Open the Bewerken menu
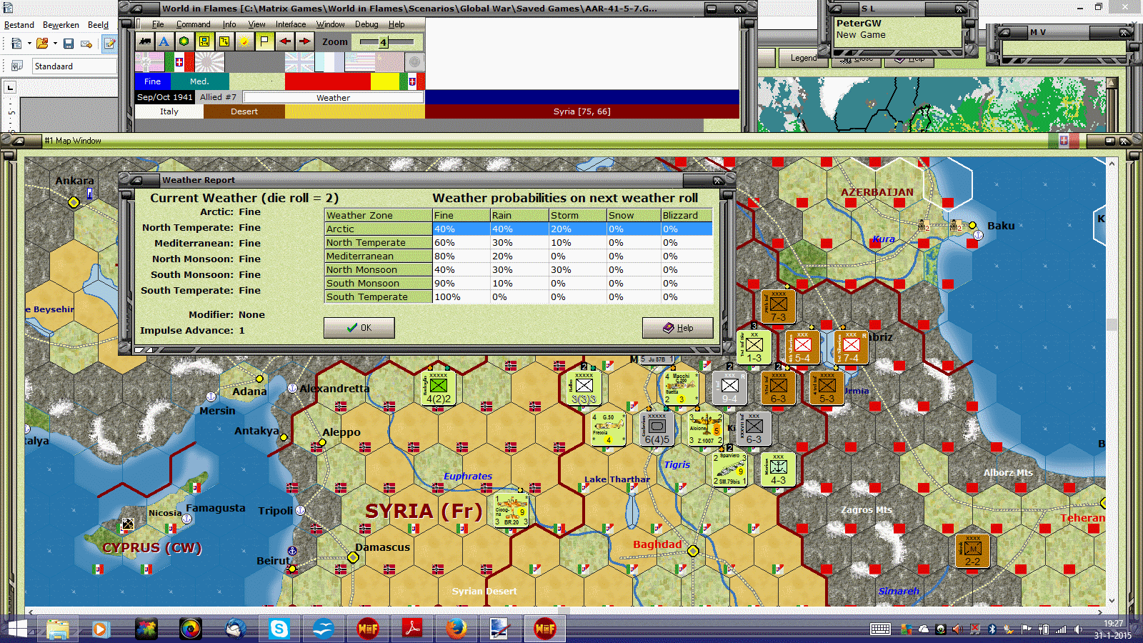Image resolution: width=1143 pixels, height=643 pixels. (61, 25)
